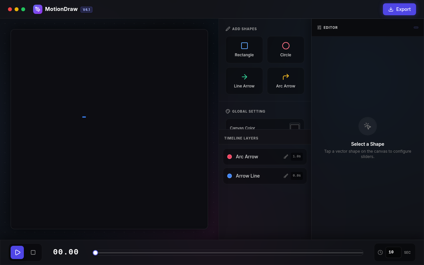Insert an Arc Arrow shape

(x=286, y=81)
